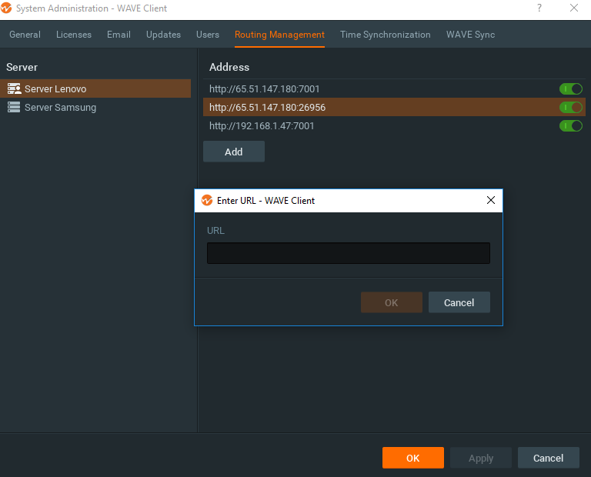Select address row http://192.168.1.47:7001

(x=394, y=126)
